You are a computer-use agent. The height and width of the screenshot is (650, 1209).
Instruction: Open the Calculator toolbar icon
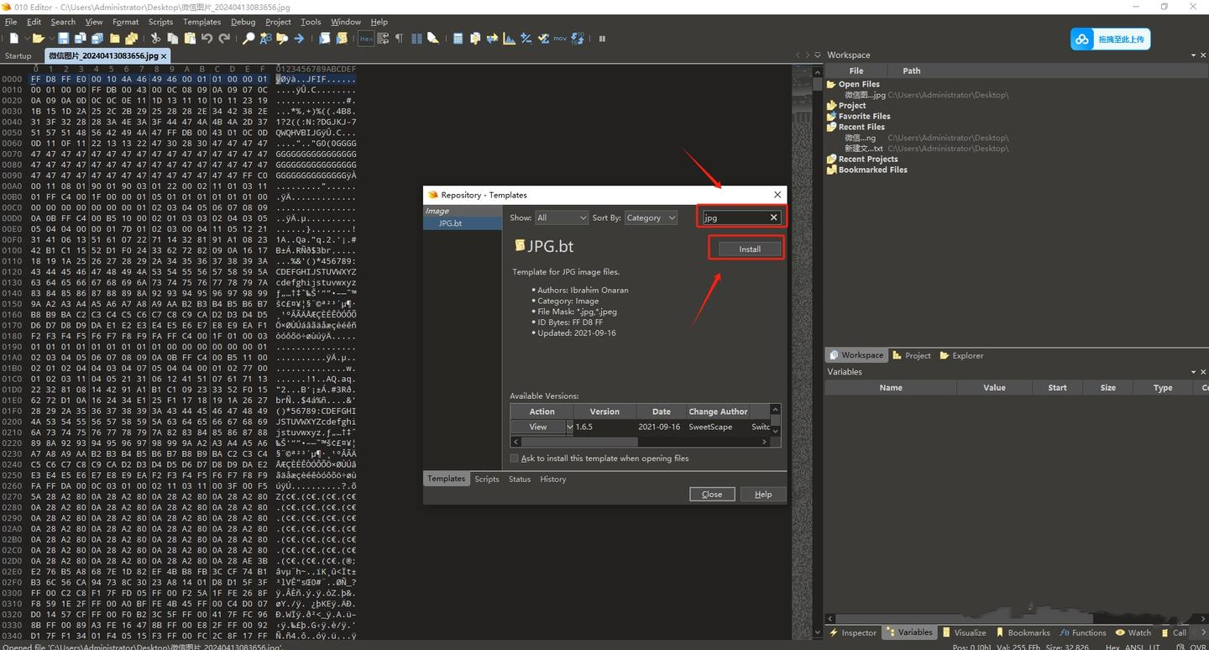(458, 38)
